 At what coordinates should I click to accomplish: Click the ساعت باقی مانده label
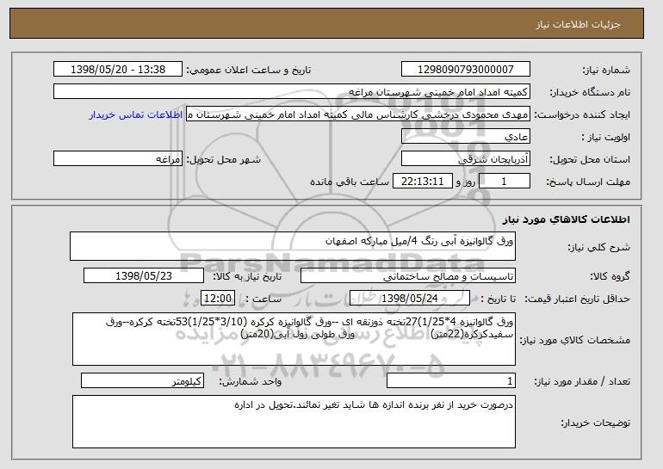350,182
